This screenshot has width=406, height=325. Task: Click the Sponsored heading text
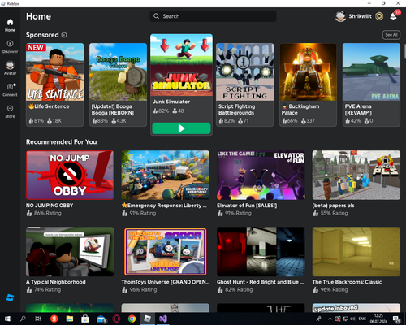(x=42, y=35)
